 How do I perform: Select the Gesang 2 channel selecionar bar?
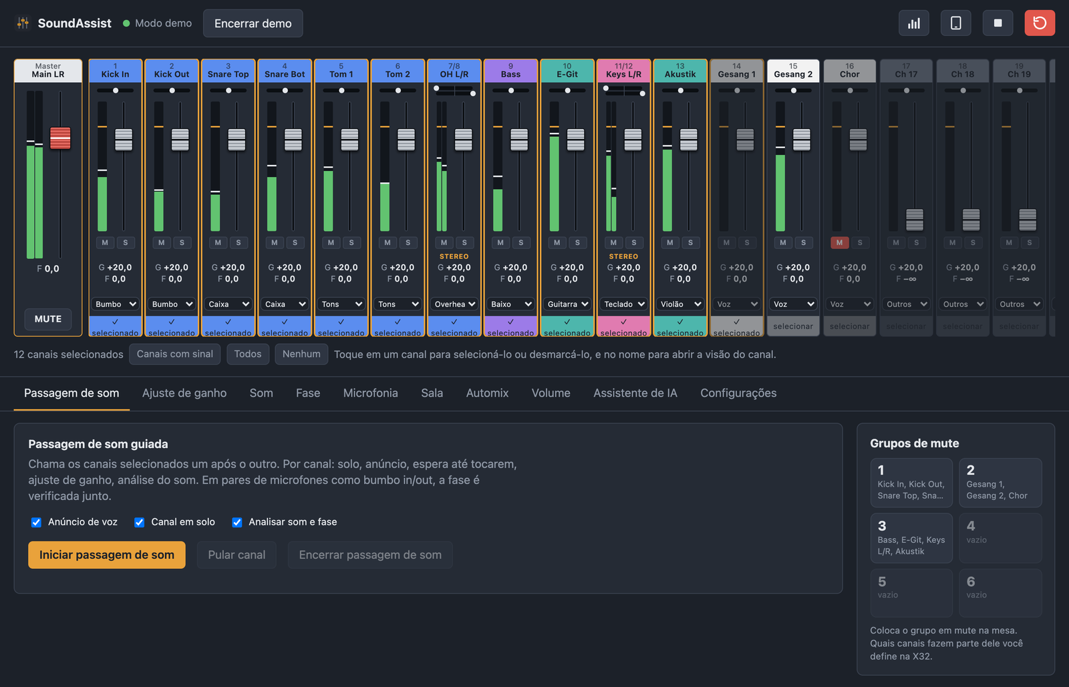click(x=794, y=326)
